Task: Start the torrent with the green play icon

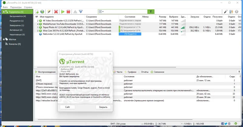Action: [x=63, y=12]
